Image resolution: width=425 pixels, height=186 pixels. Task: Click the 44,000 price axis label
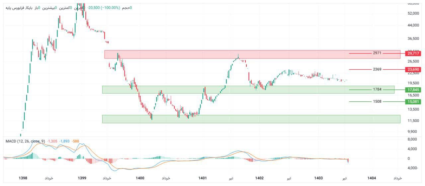[x=413, y=25]
